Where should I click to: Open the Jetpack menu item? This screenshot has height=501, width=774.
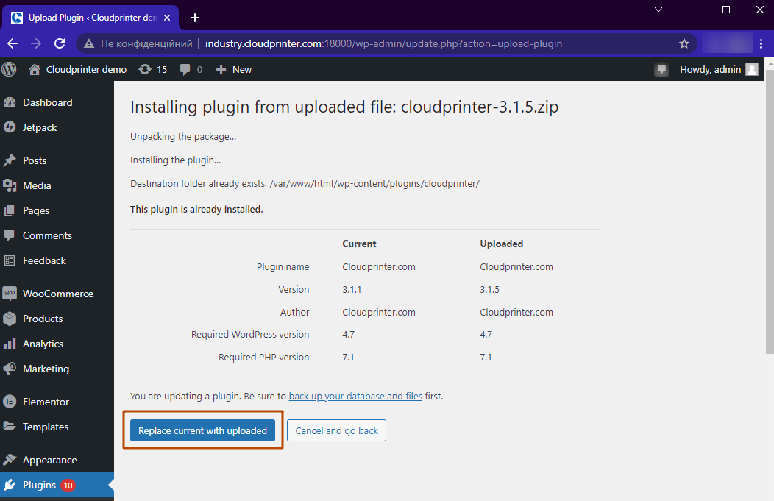[57, 127]
